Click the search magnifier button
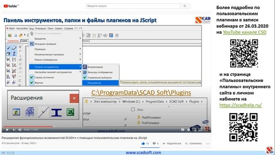This screenshot has height=155, width=275. [x=185, y=6]
